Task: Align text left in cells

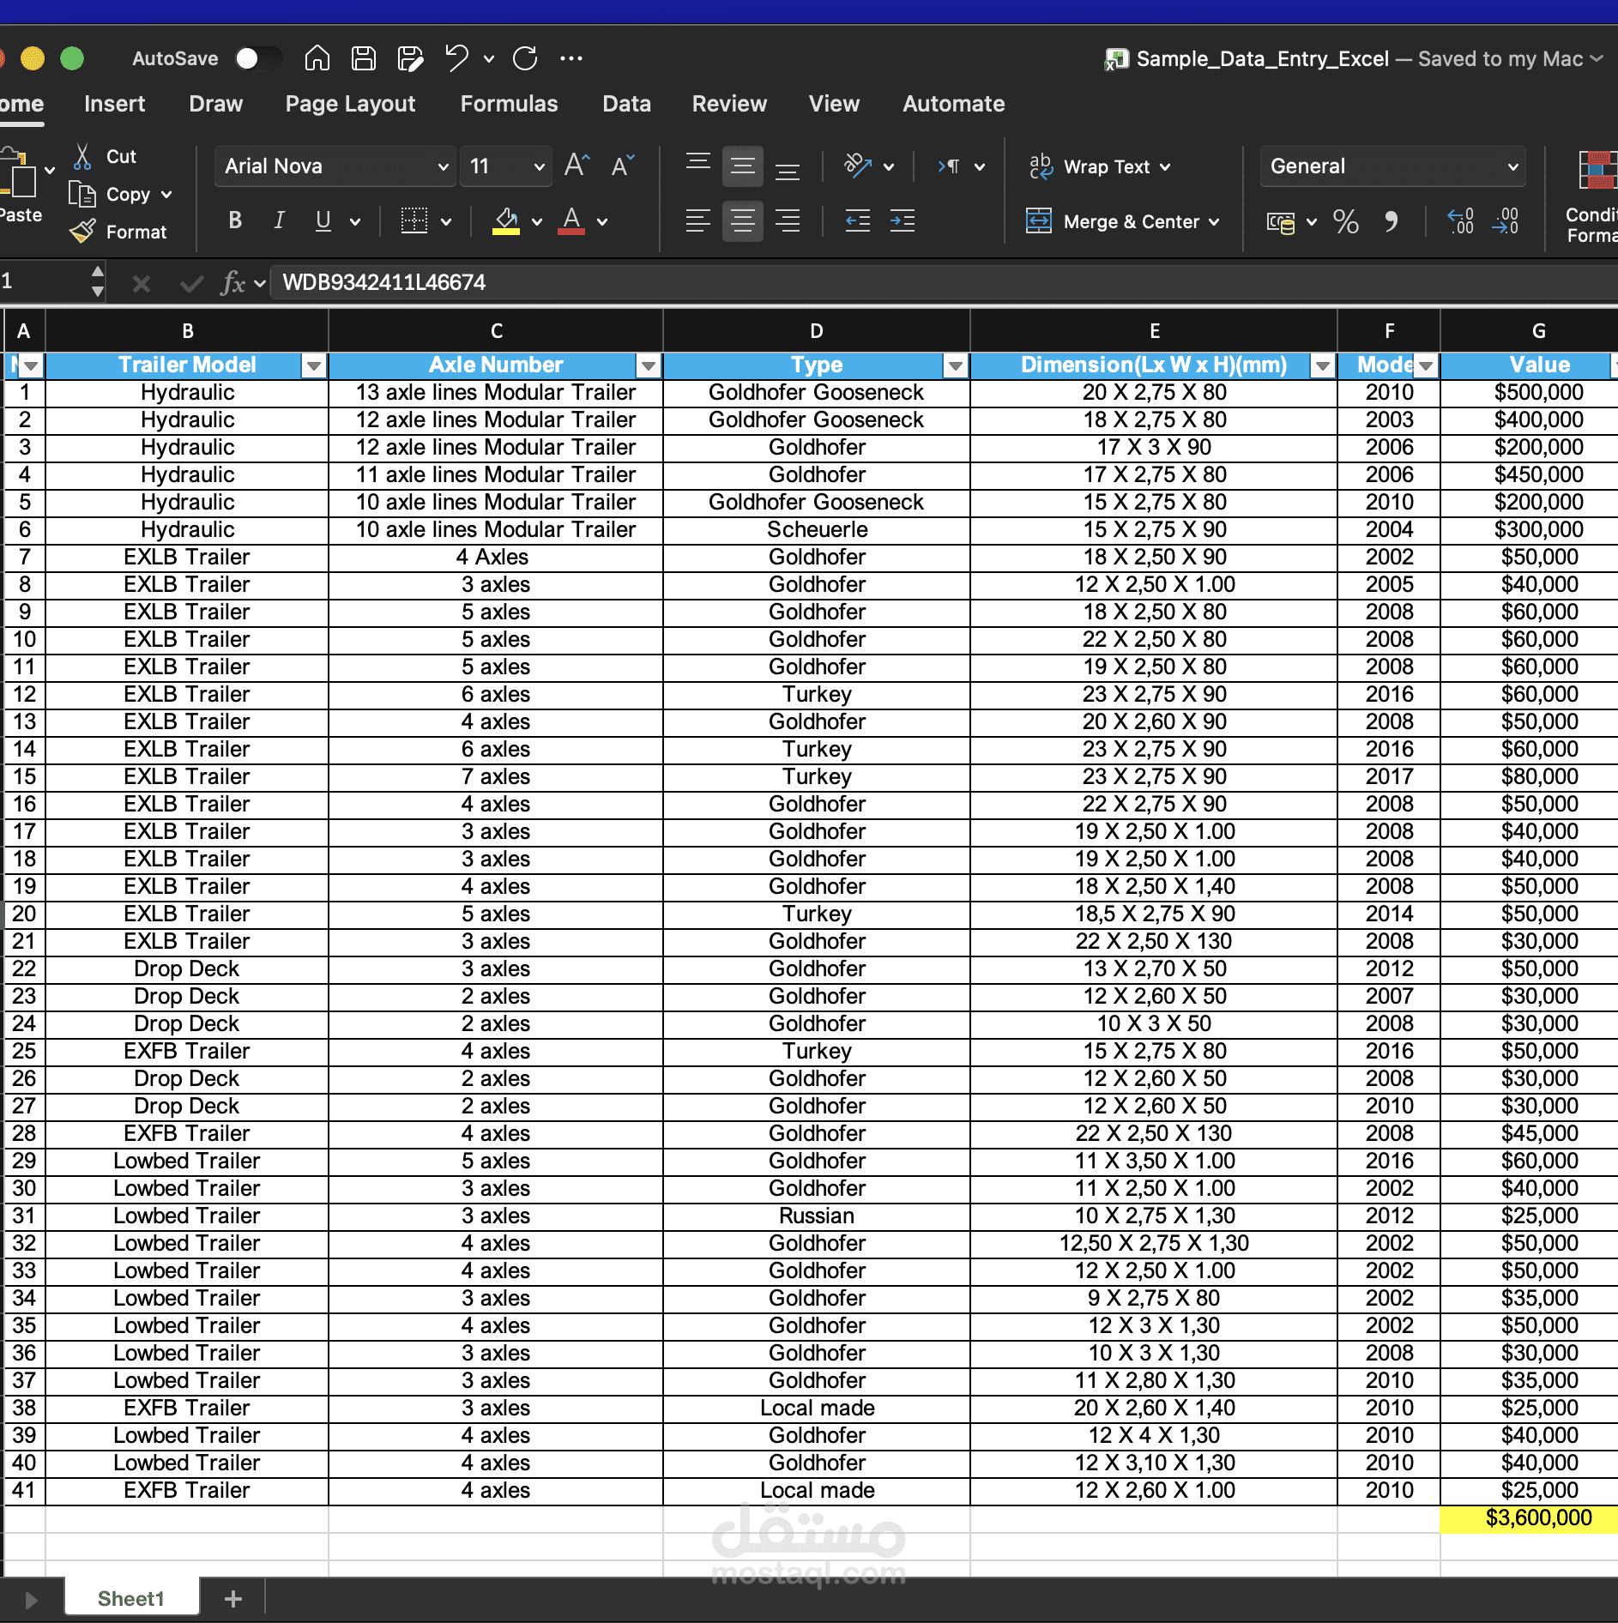Action: click(697, 221)
